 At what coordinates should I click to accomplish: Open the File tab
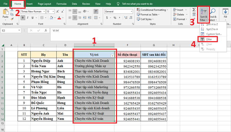(5, 4)
